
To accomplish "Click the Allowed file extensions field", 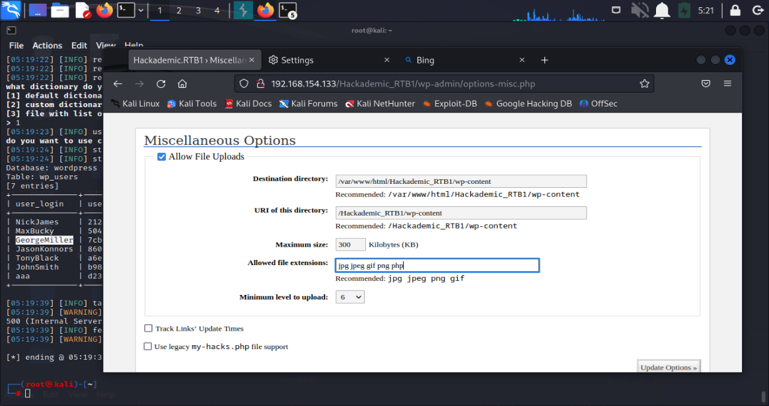I will tap(437, 265).
